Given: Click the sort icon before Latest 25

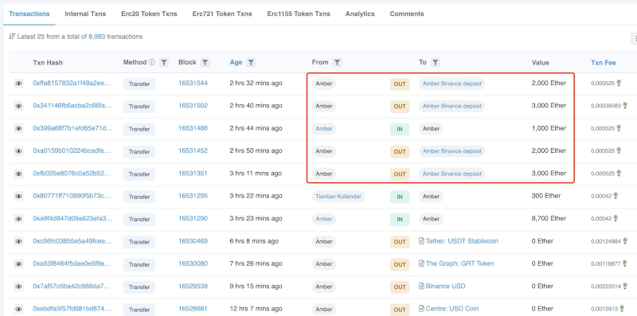Looking at the screenshot, I should click(12, 37).
